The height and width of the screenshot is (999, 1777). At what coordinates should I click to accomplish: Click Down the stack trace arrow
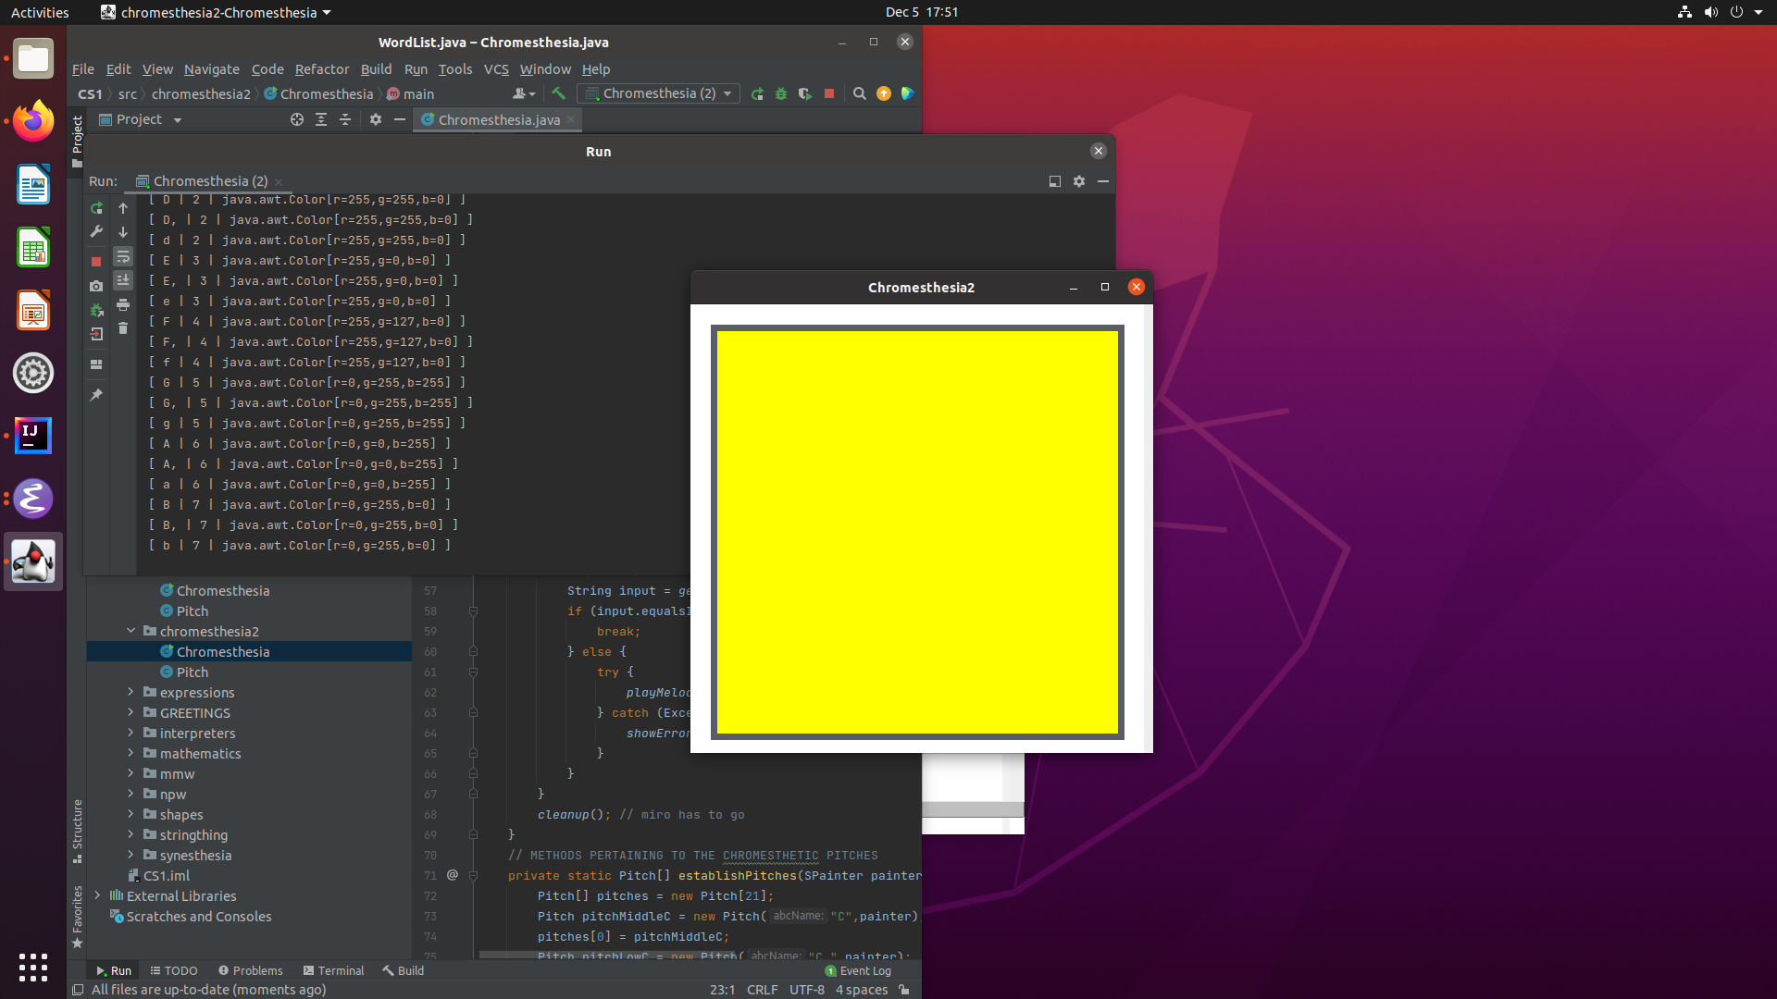pos(123,232)
